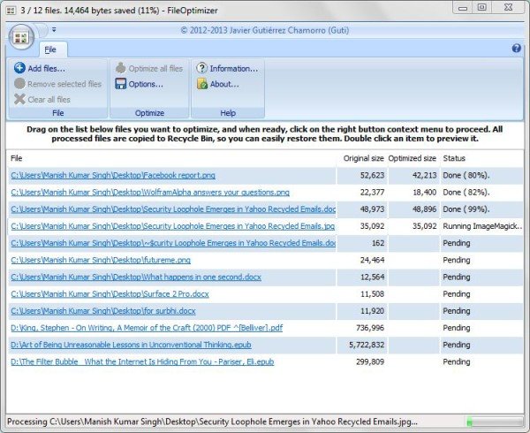
Task: Click the optimized size value 18,400
Action: [425, 193]
